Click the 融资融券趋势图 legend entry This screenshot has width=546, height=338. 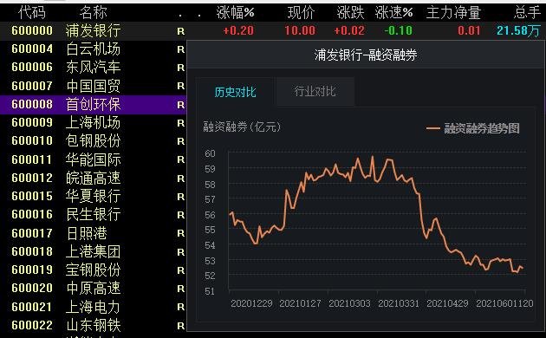[x=473, y=128]
